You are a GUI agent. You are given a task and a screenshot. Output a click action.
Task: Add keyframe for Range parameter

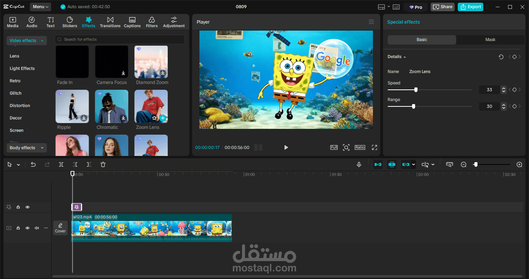(x=514, y=106)
